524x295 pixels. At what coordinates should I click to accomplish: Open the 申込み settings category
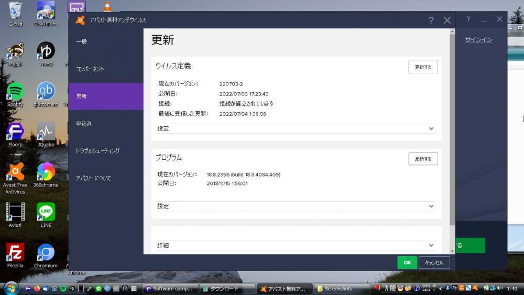pyautogui.click(x=106, y=124)
